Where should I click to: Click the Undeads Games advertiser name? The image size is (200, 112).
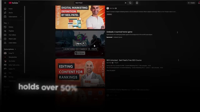point(118,37)
